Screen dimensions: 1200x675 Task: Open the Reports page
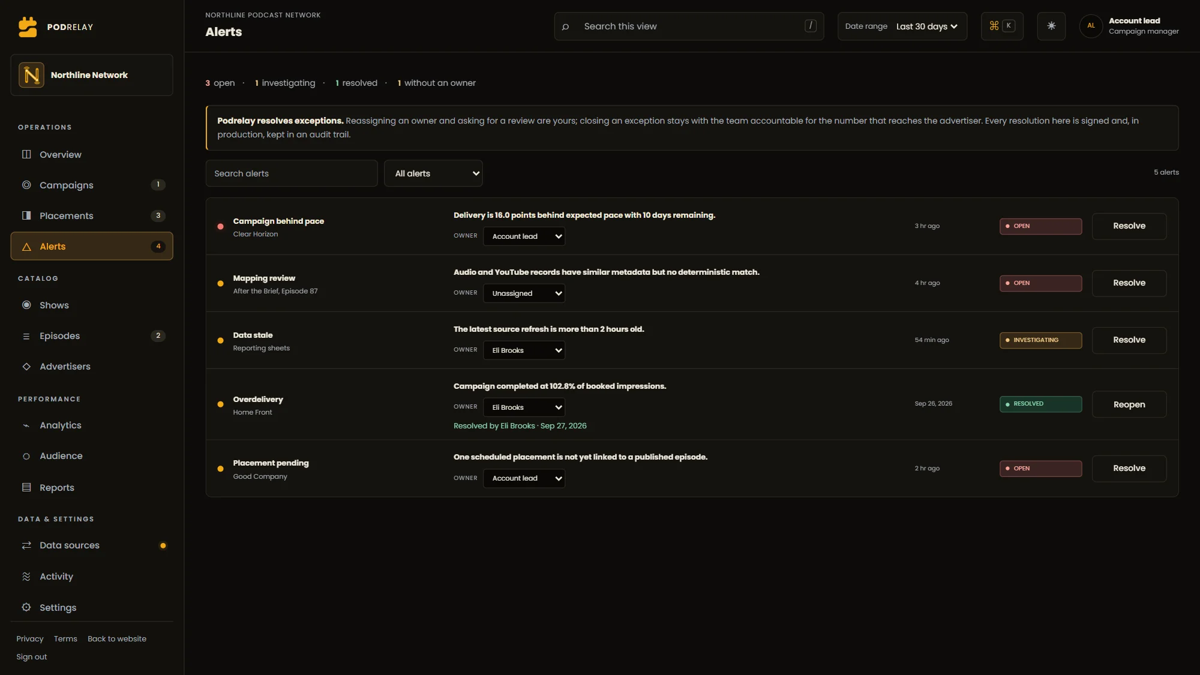pyautogui.click(x=92, y=487)
